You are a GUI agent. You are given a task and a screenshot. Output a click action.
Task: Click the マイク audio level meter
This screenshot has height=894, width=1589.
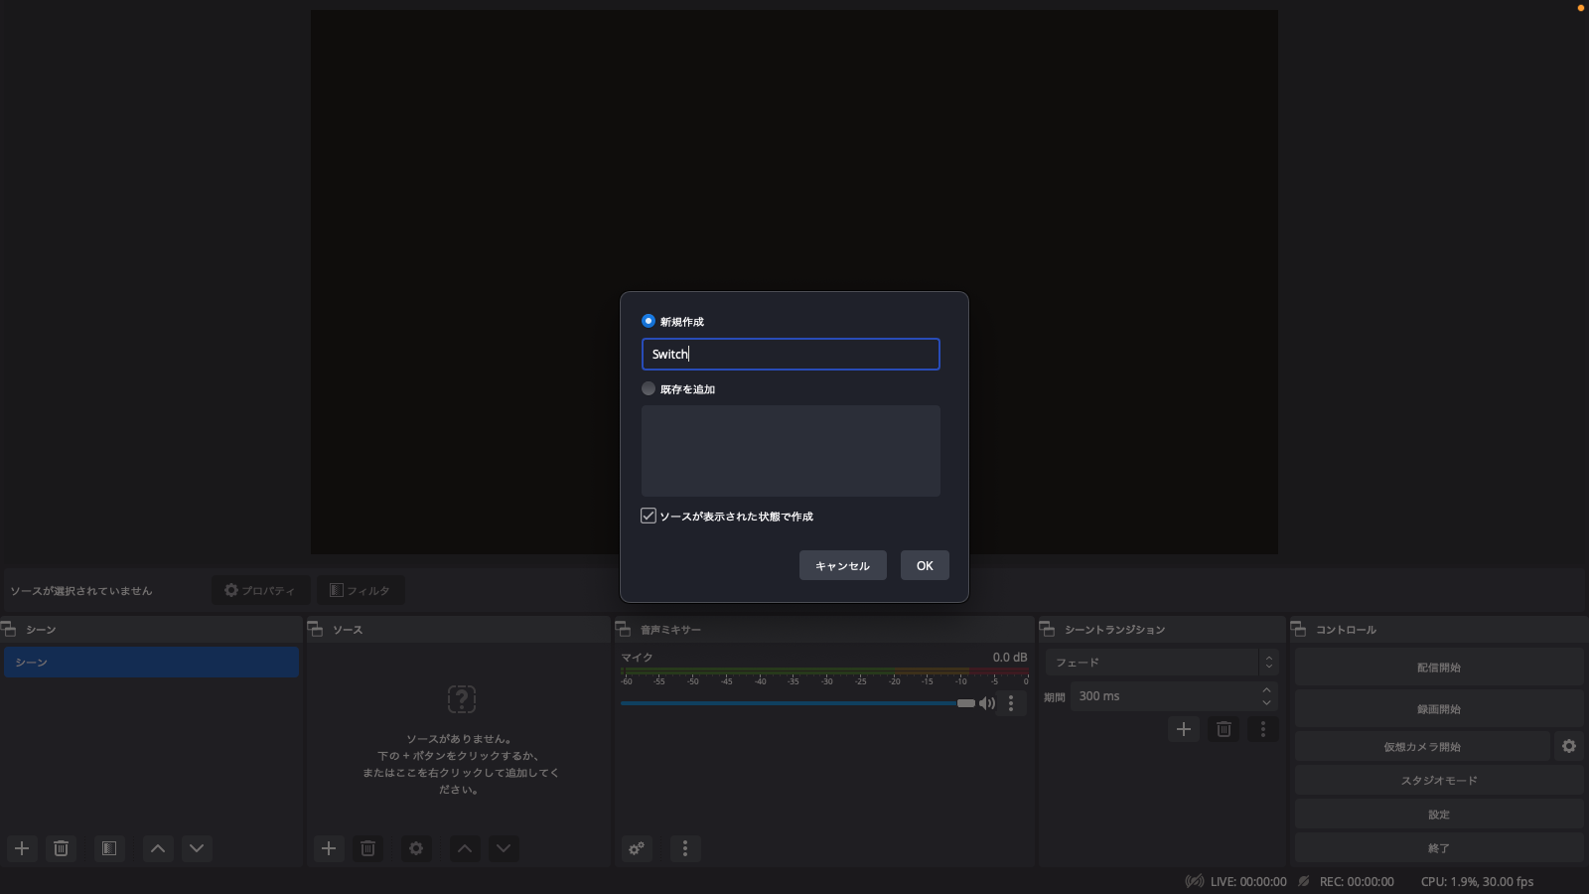(824, 672)
